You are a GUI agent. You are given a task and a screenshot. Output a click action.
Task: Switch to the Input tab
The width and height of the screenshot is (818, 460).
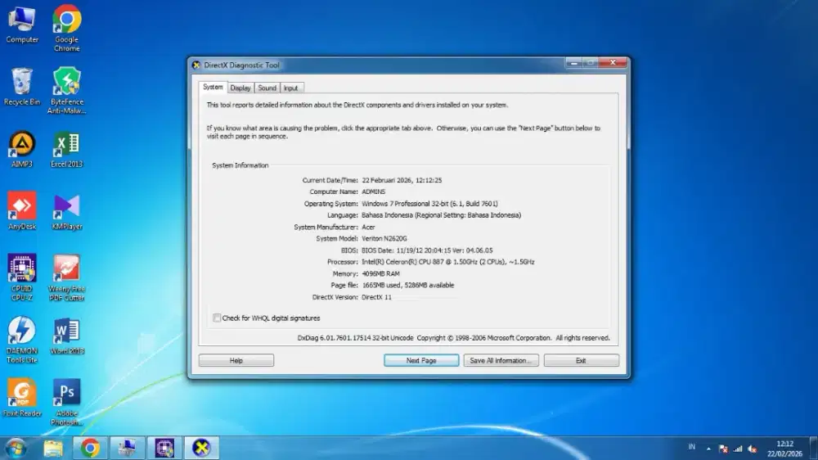click(290, 88)
